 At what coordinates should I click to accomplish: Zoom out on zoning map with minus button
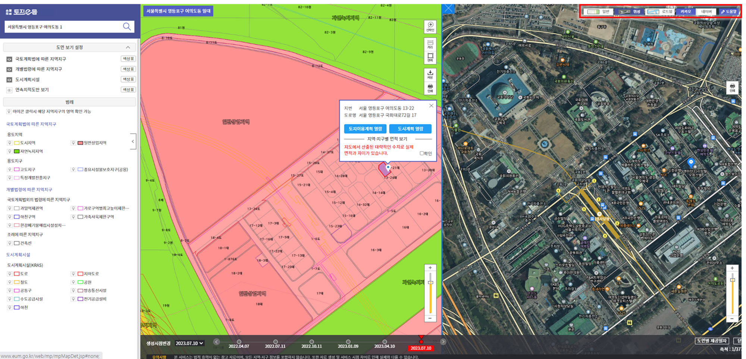(430, 318)
